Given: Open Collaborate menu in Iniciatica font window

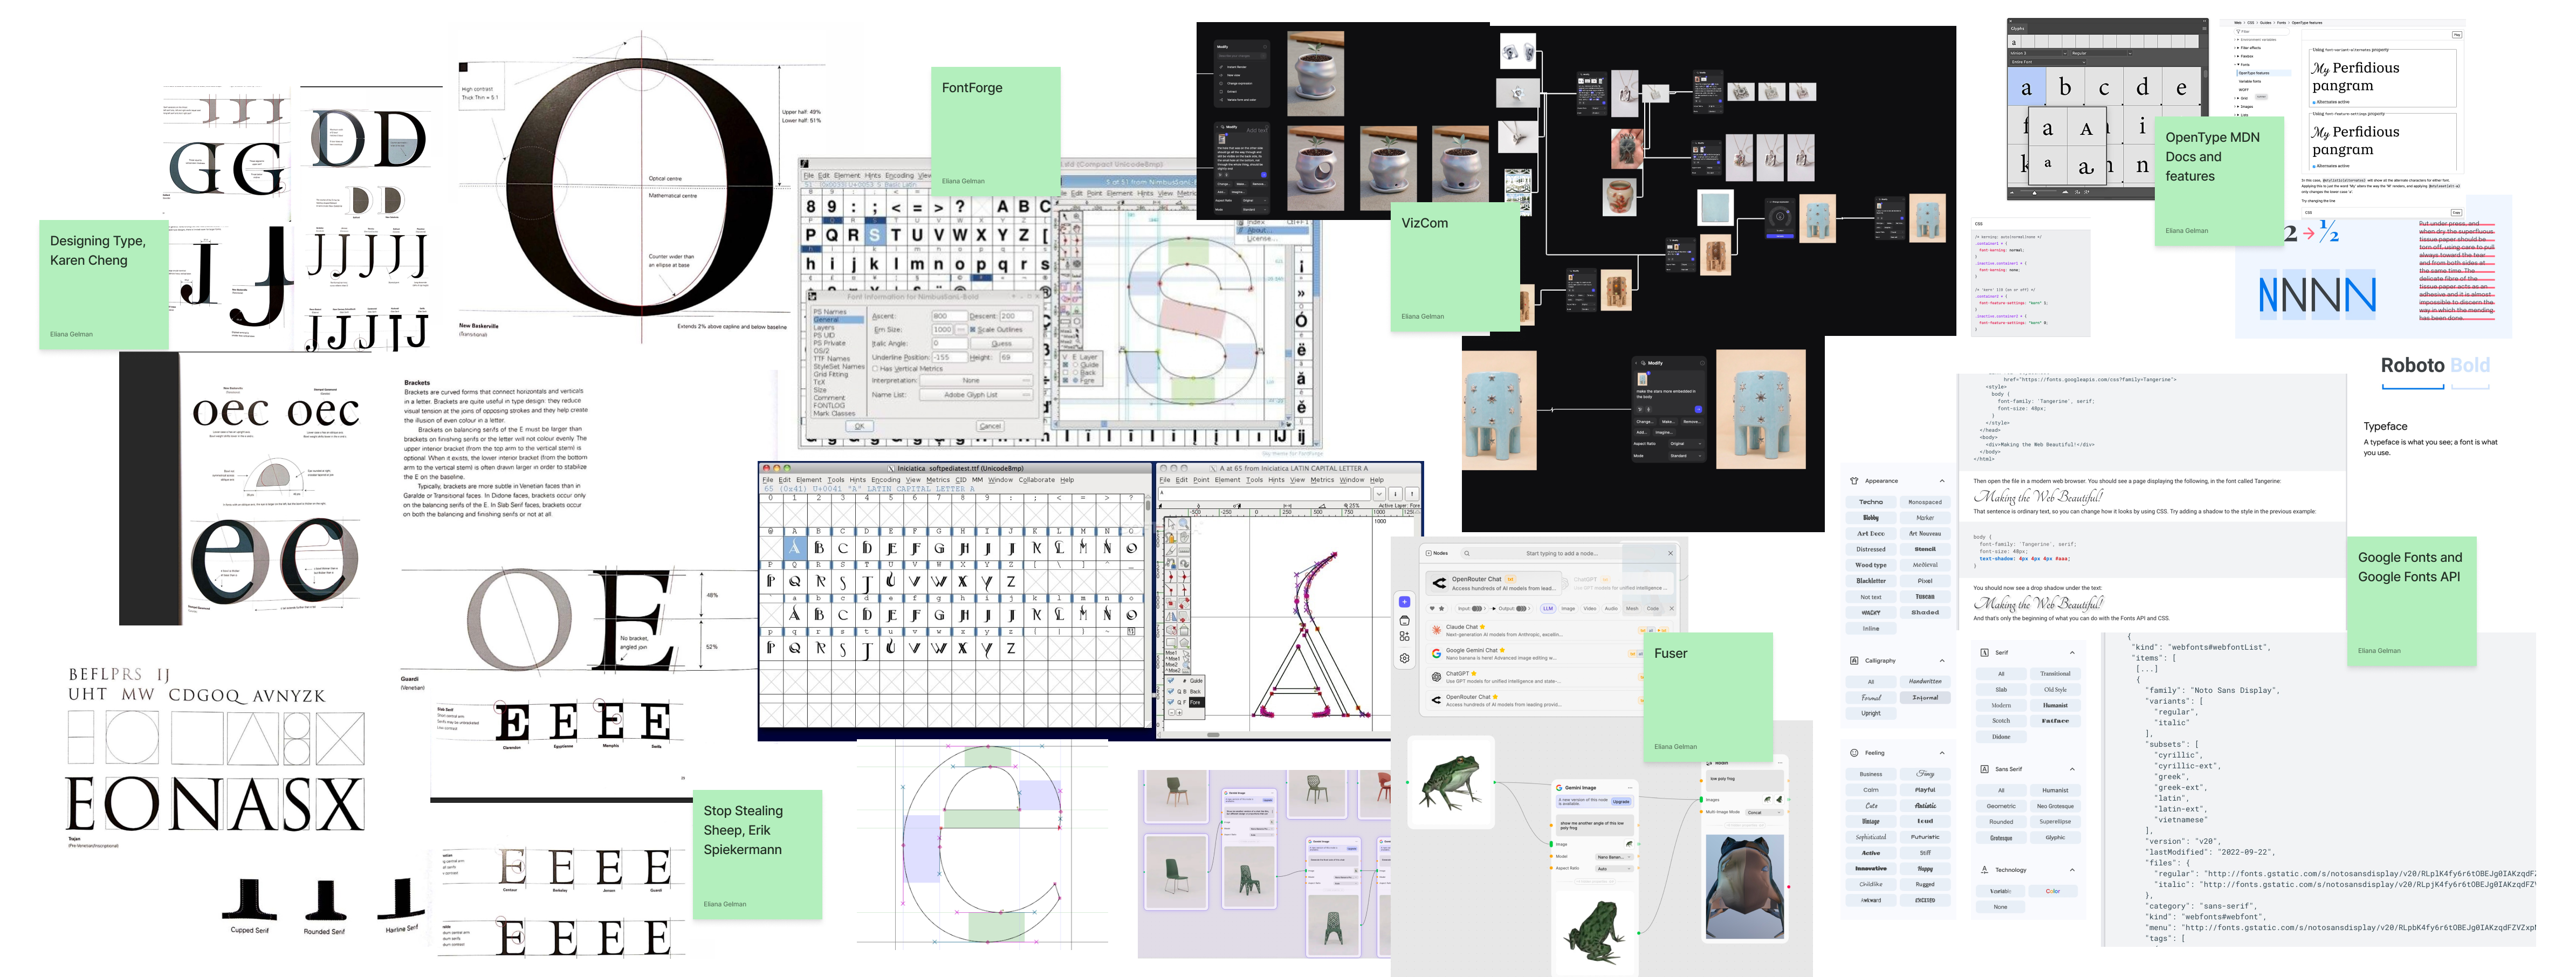Looking at the screenshot, I should click(1037, 480).
